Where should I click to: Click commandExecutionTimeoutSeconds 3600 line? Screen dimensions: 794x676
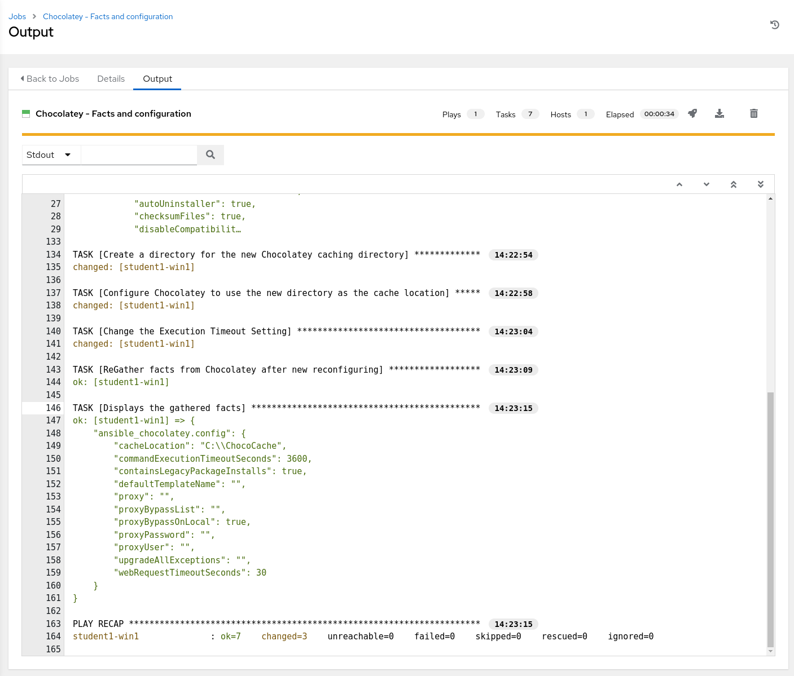[x=213, y=458]
